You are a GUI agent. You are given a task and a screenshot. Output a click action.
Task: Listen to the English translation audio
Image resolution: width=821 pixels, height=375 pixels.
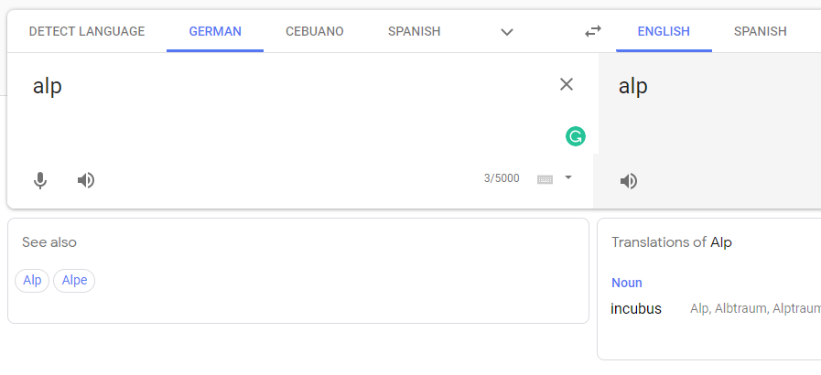[628, 181]
